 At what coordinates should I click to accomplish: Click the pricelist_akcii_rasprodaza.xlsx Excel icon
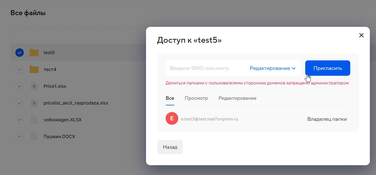click(x=34, y=103)
